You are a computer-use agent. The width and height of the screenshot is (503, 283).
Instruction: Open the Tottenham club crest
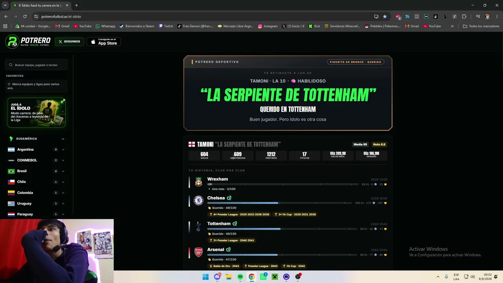point(199,226)
